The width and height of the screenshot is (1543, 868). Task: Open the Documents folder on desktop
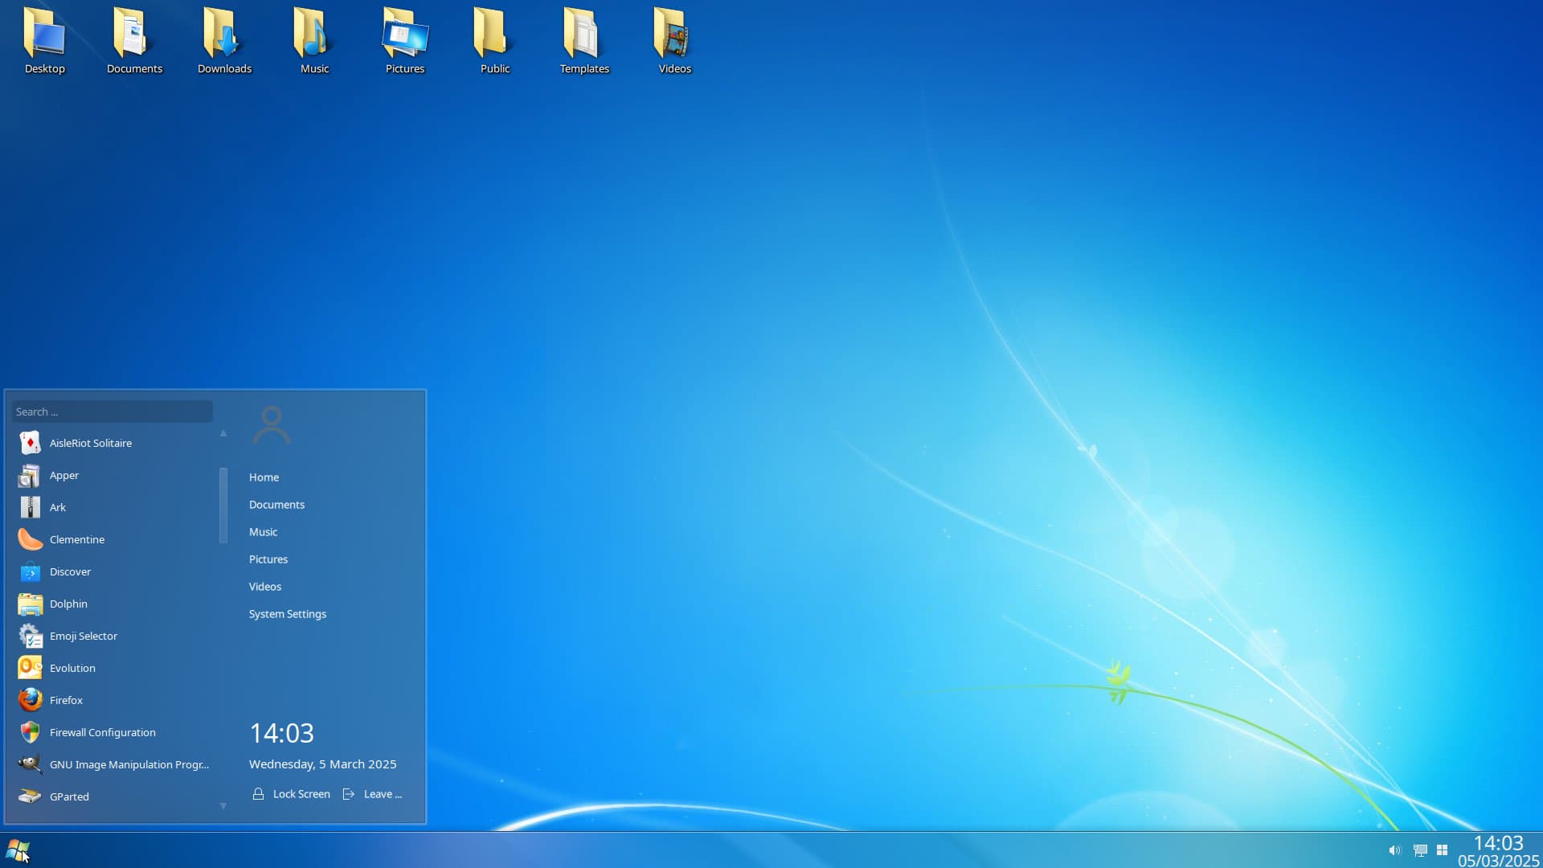134,33
